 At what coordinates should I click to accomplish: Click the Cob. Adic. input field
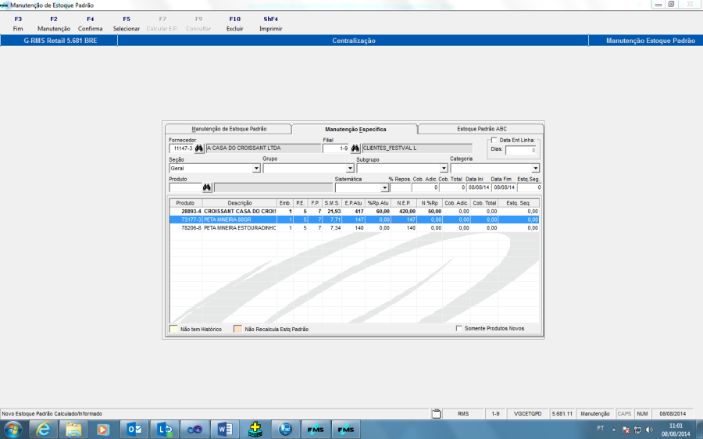[425, 187]
